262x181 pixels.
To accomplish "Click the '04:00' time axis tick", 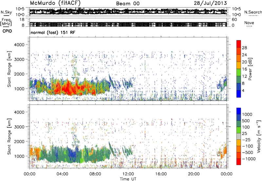I will [x=62, y=174].
